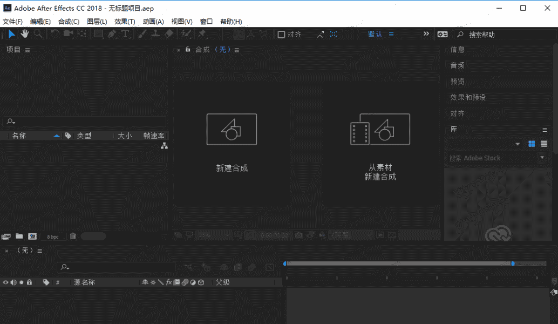Open the 合成(C) menu
558x324 pixels.
[x=69, y=22]
